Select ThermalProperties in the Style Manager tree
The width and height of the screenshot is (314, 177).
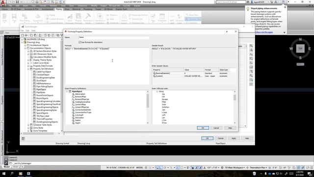pyautogui.click(x=45, y=119)
